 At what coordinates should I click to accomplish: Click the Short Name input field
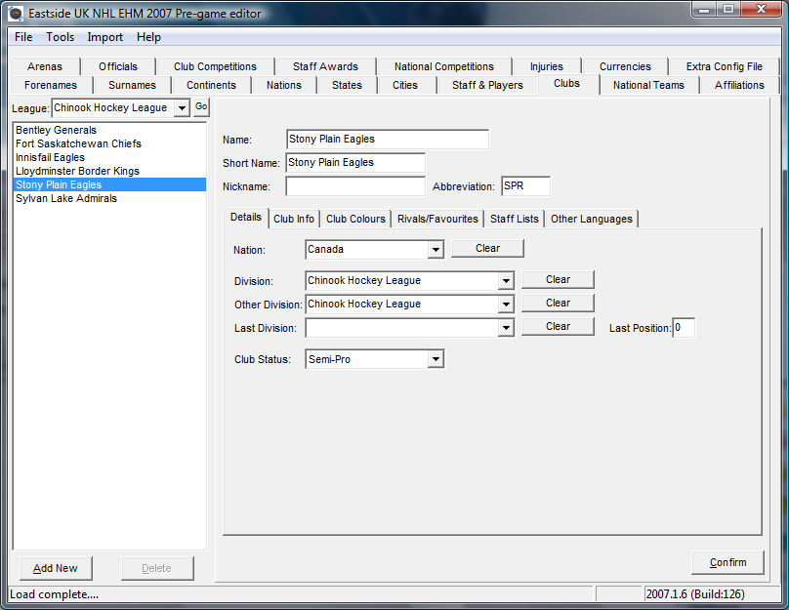click(355, 162)
